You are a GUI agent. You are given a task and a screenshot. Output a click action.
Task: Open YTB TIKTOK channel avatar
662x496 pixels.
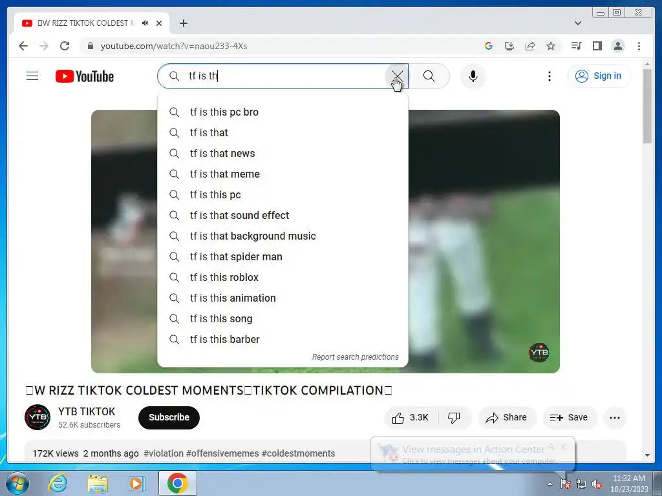(x=37, y=417)
